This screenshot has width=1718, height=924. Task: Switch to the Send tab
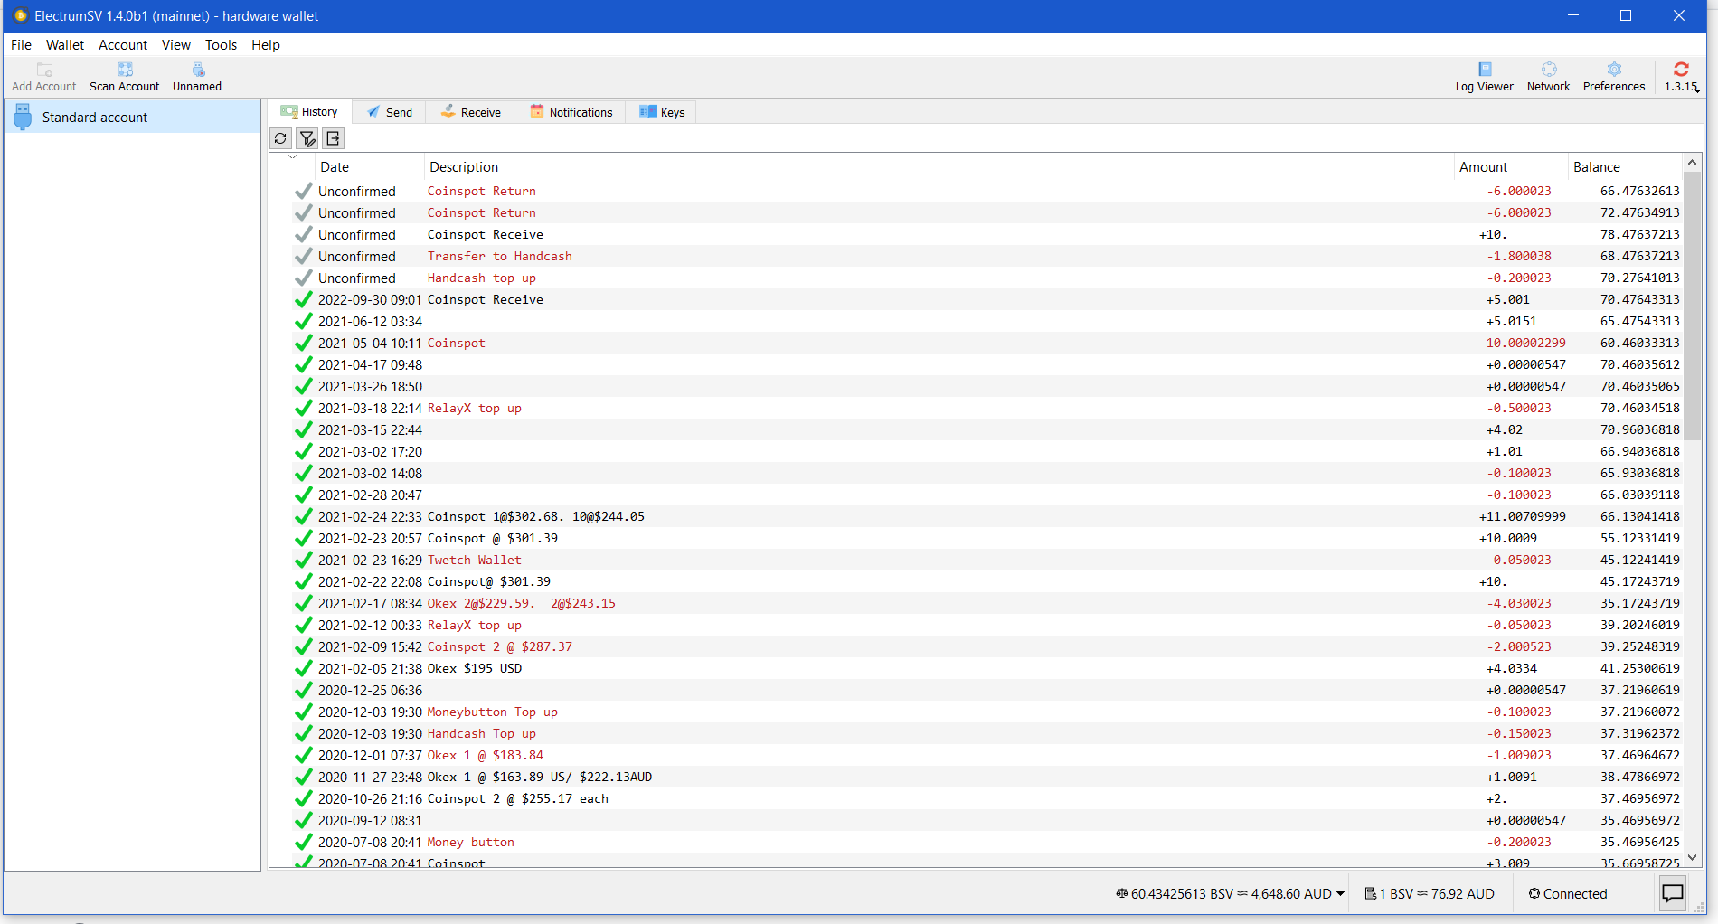[x=390, y=111]
